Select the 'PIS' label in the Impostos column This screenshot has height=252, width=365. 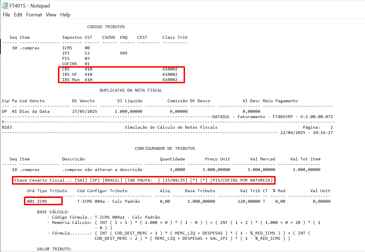pyautogui.click(x=66, y=58)
